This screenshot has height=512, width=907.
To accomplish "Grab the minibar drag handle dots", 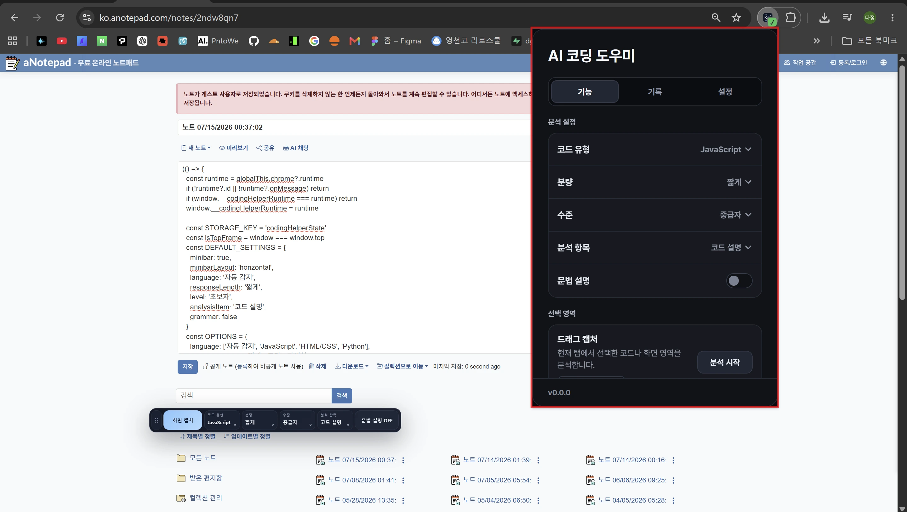I will [x=156, y=420].
